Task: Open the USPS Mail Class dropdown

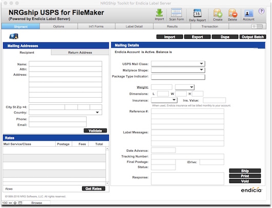Action: coord(178,64)
